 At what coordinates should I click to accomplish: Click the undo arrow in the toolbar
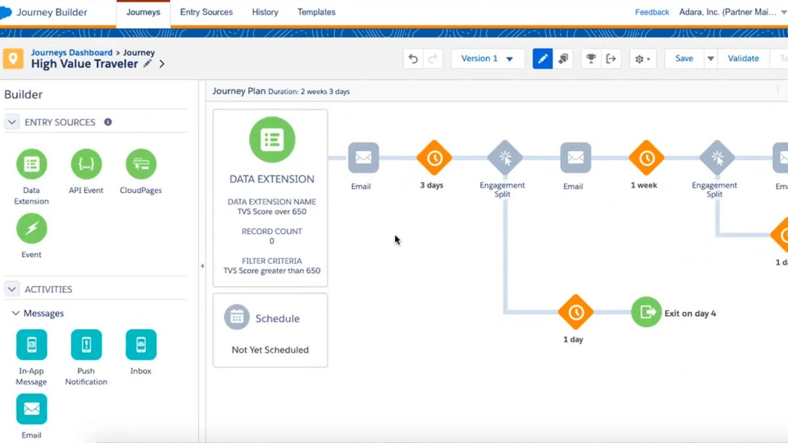click(x=413, y=58)
